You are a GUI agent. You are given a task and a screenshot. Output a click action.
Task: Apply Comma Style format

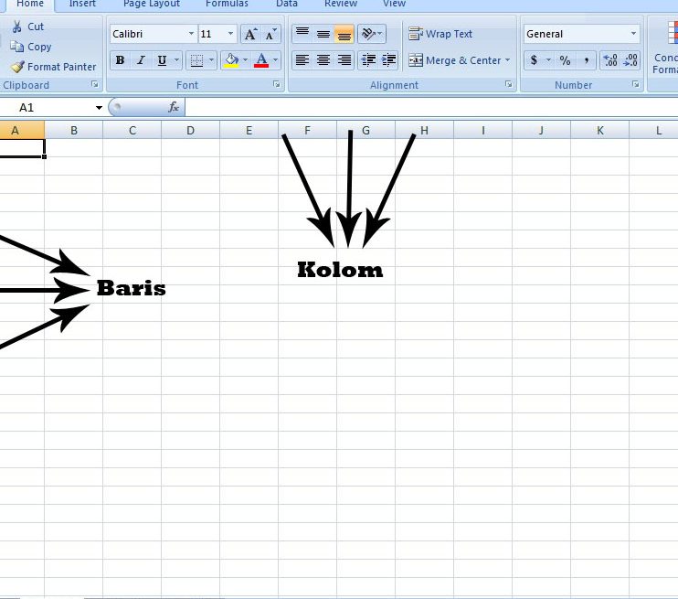tap(586, 60)
